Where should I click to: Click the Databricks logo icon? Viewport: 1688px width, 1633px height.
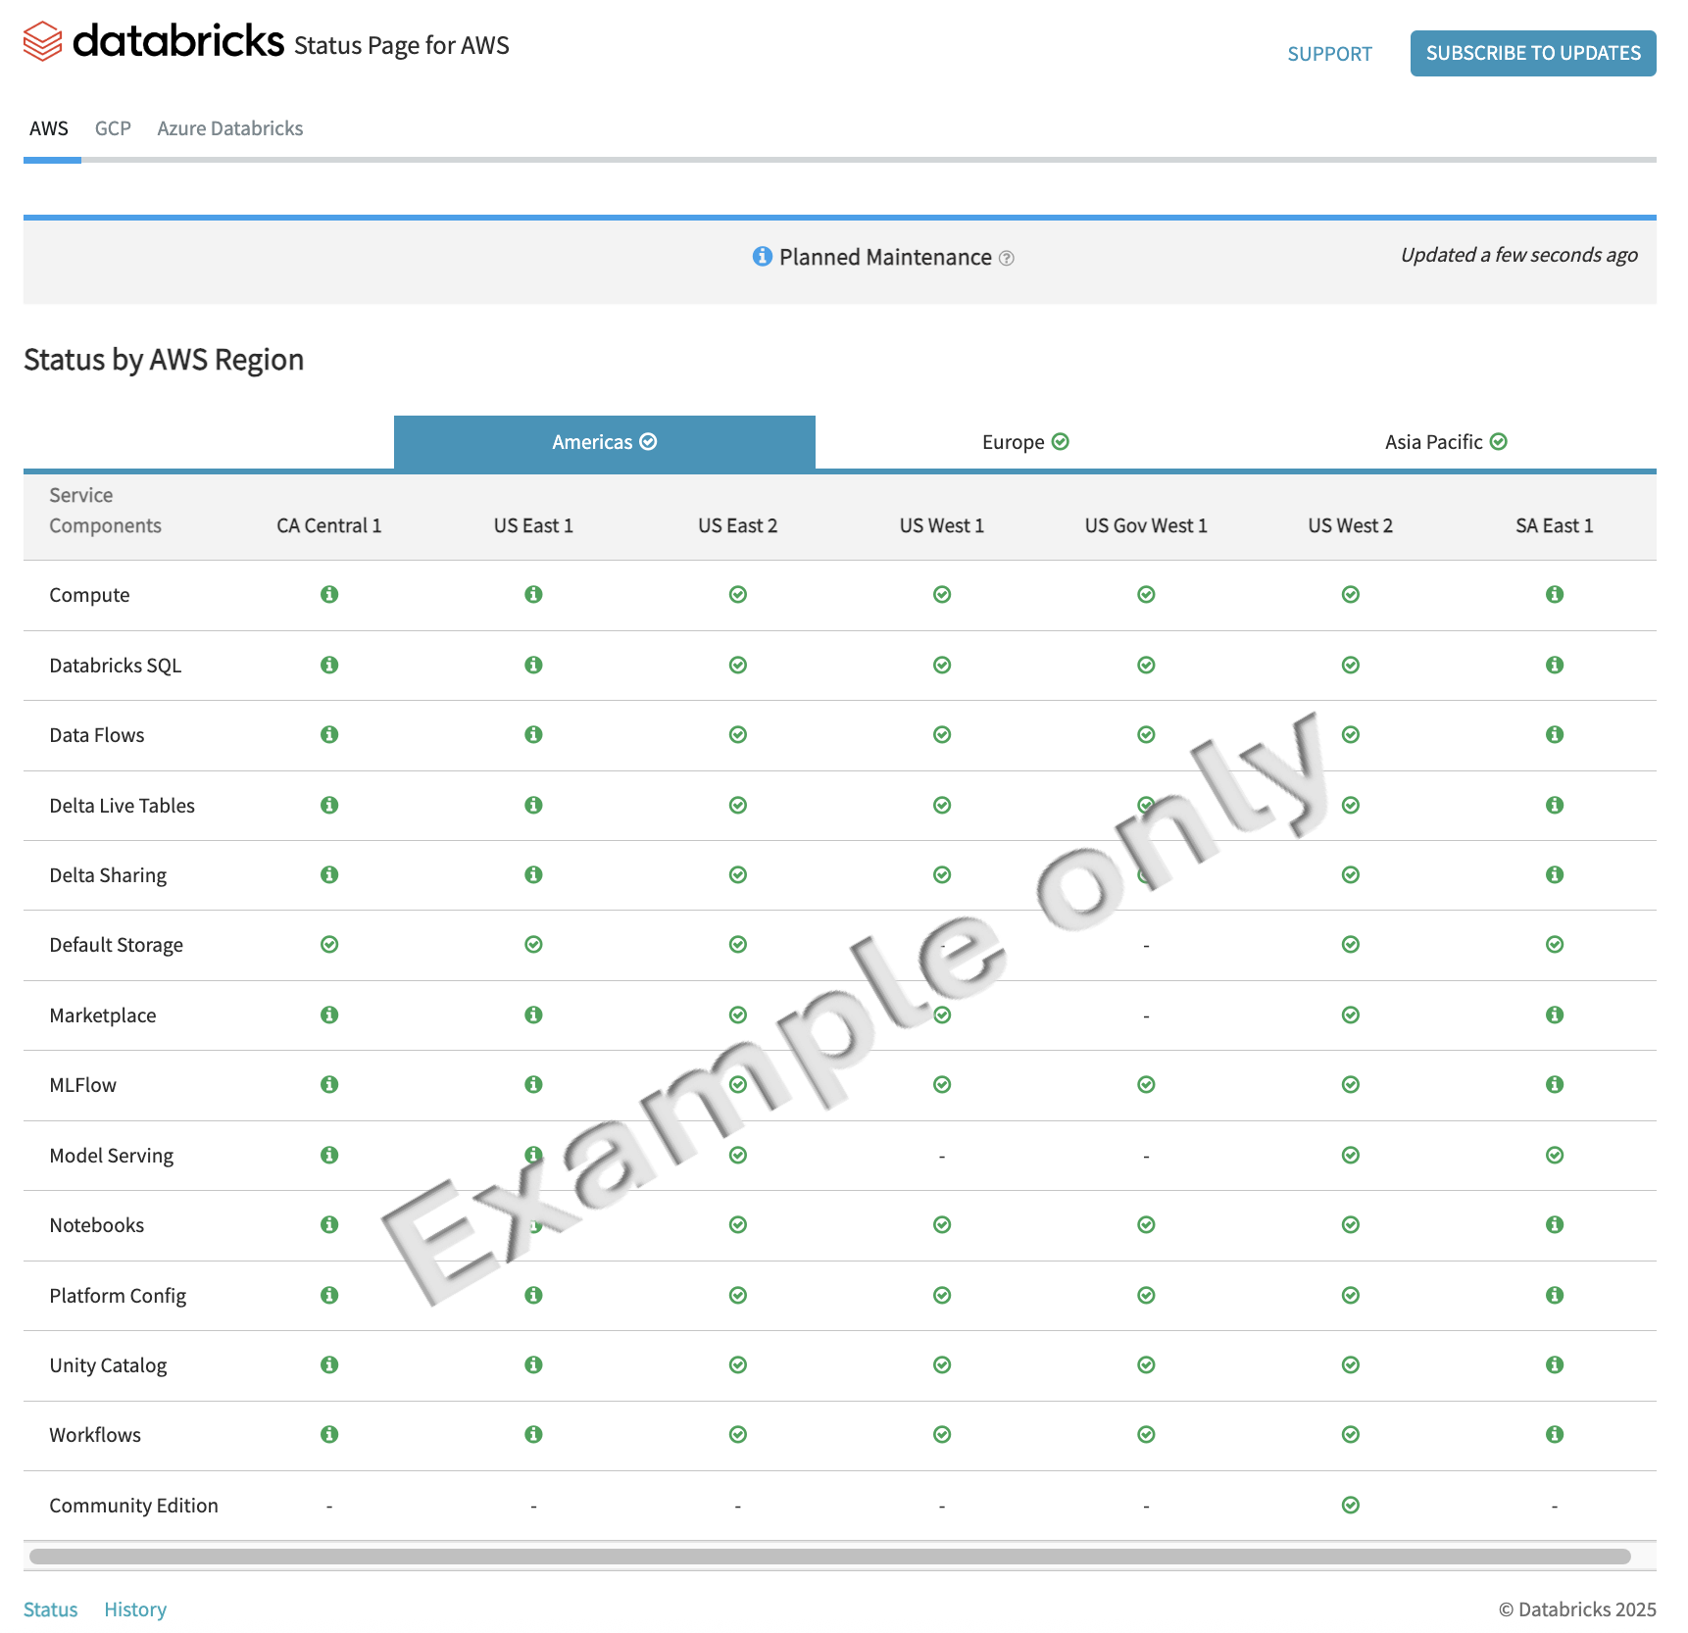(x=42, y=42)
